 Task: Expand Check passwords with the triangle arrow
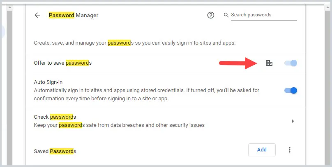tap(293, 121)
